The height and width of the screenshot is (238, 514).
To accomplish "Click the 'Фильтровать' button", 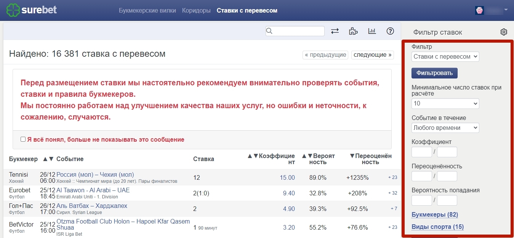I will (x=434, y=73).
